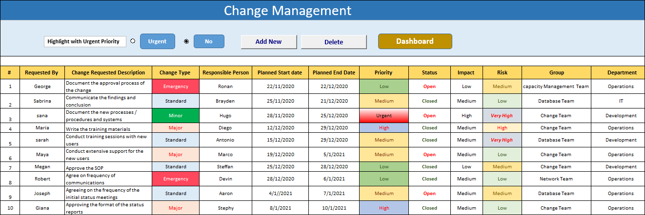Select the end date 21/12/2020 cell
The image size is (645, 215).
click(x=334, y=101)
